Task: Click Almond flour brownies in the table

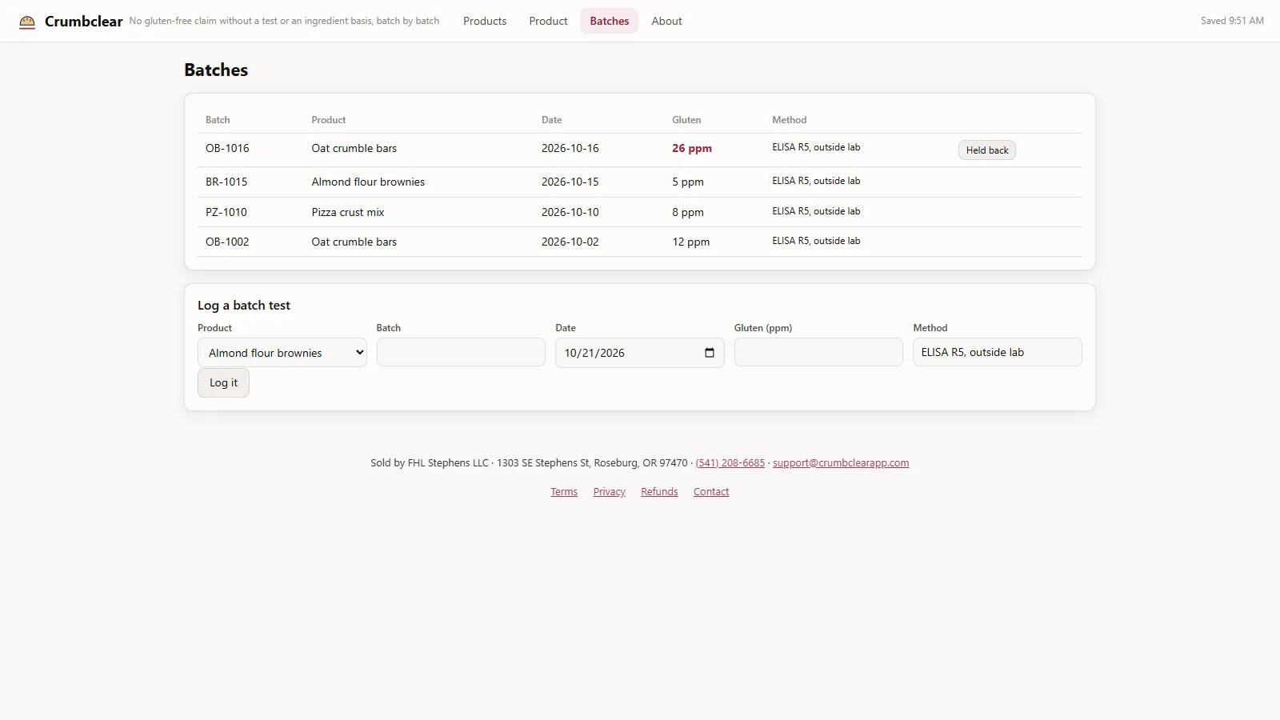Action: click(368, 182)
